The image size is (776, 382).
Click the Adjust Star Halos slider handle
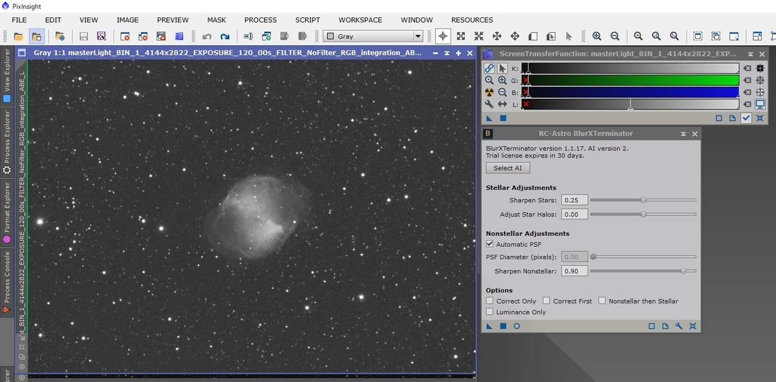coord(643,214)
